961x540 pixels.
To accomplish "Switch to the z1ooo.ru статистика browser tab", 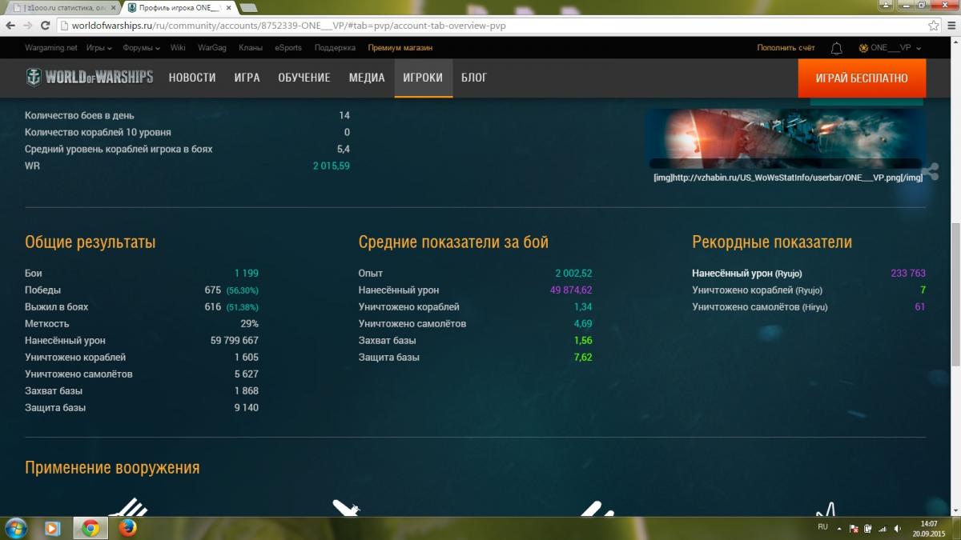I will tap(62, 7).
